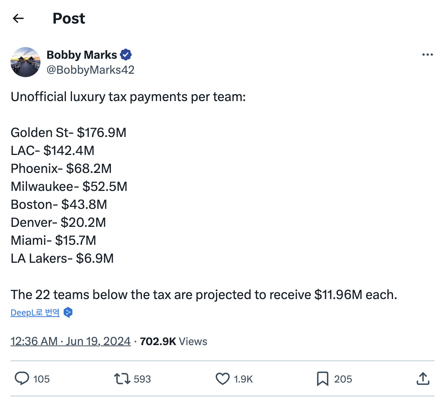Share the post via the upload icon
445x402 pixels.
coord(423,379)
